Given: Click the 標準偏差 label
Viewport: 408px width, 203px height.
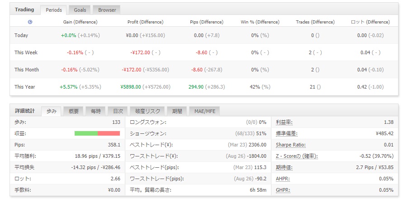Looking at the screenshot, I should [x=286, y=133].
